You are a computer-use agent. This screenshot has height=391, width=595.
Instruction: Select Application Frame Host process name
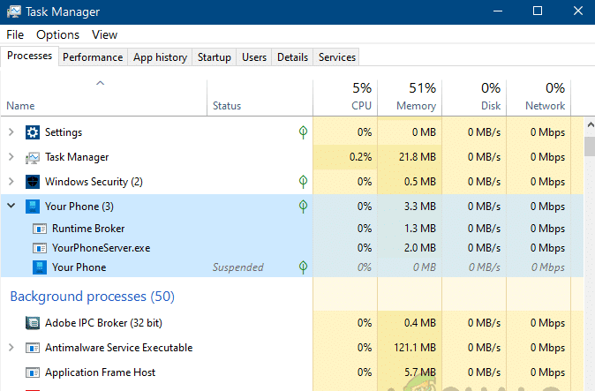tap(100, 372)
